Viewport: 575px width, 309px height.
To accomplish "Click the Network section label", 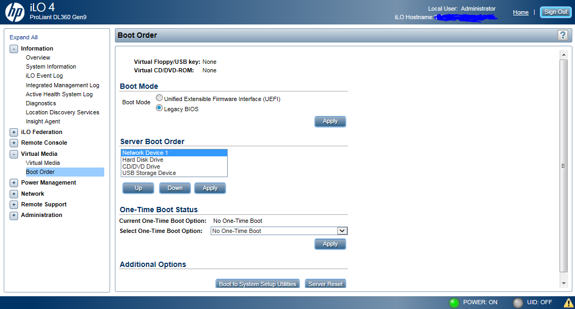I will [x=32, y=194].
